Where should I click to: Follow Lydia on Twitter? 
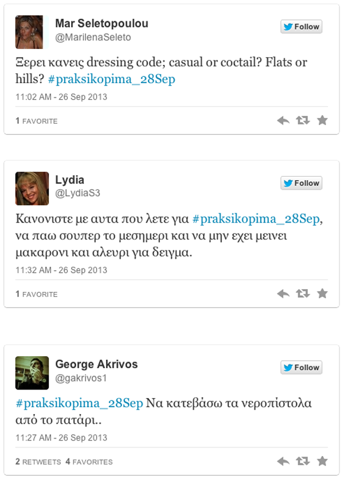(x=301, y=183)
